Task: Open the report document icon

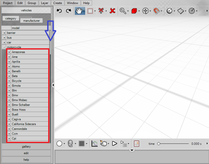Action: (136, 144)
